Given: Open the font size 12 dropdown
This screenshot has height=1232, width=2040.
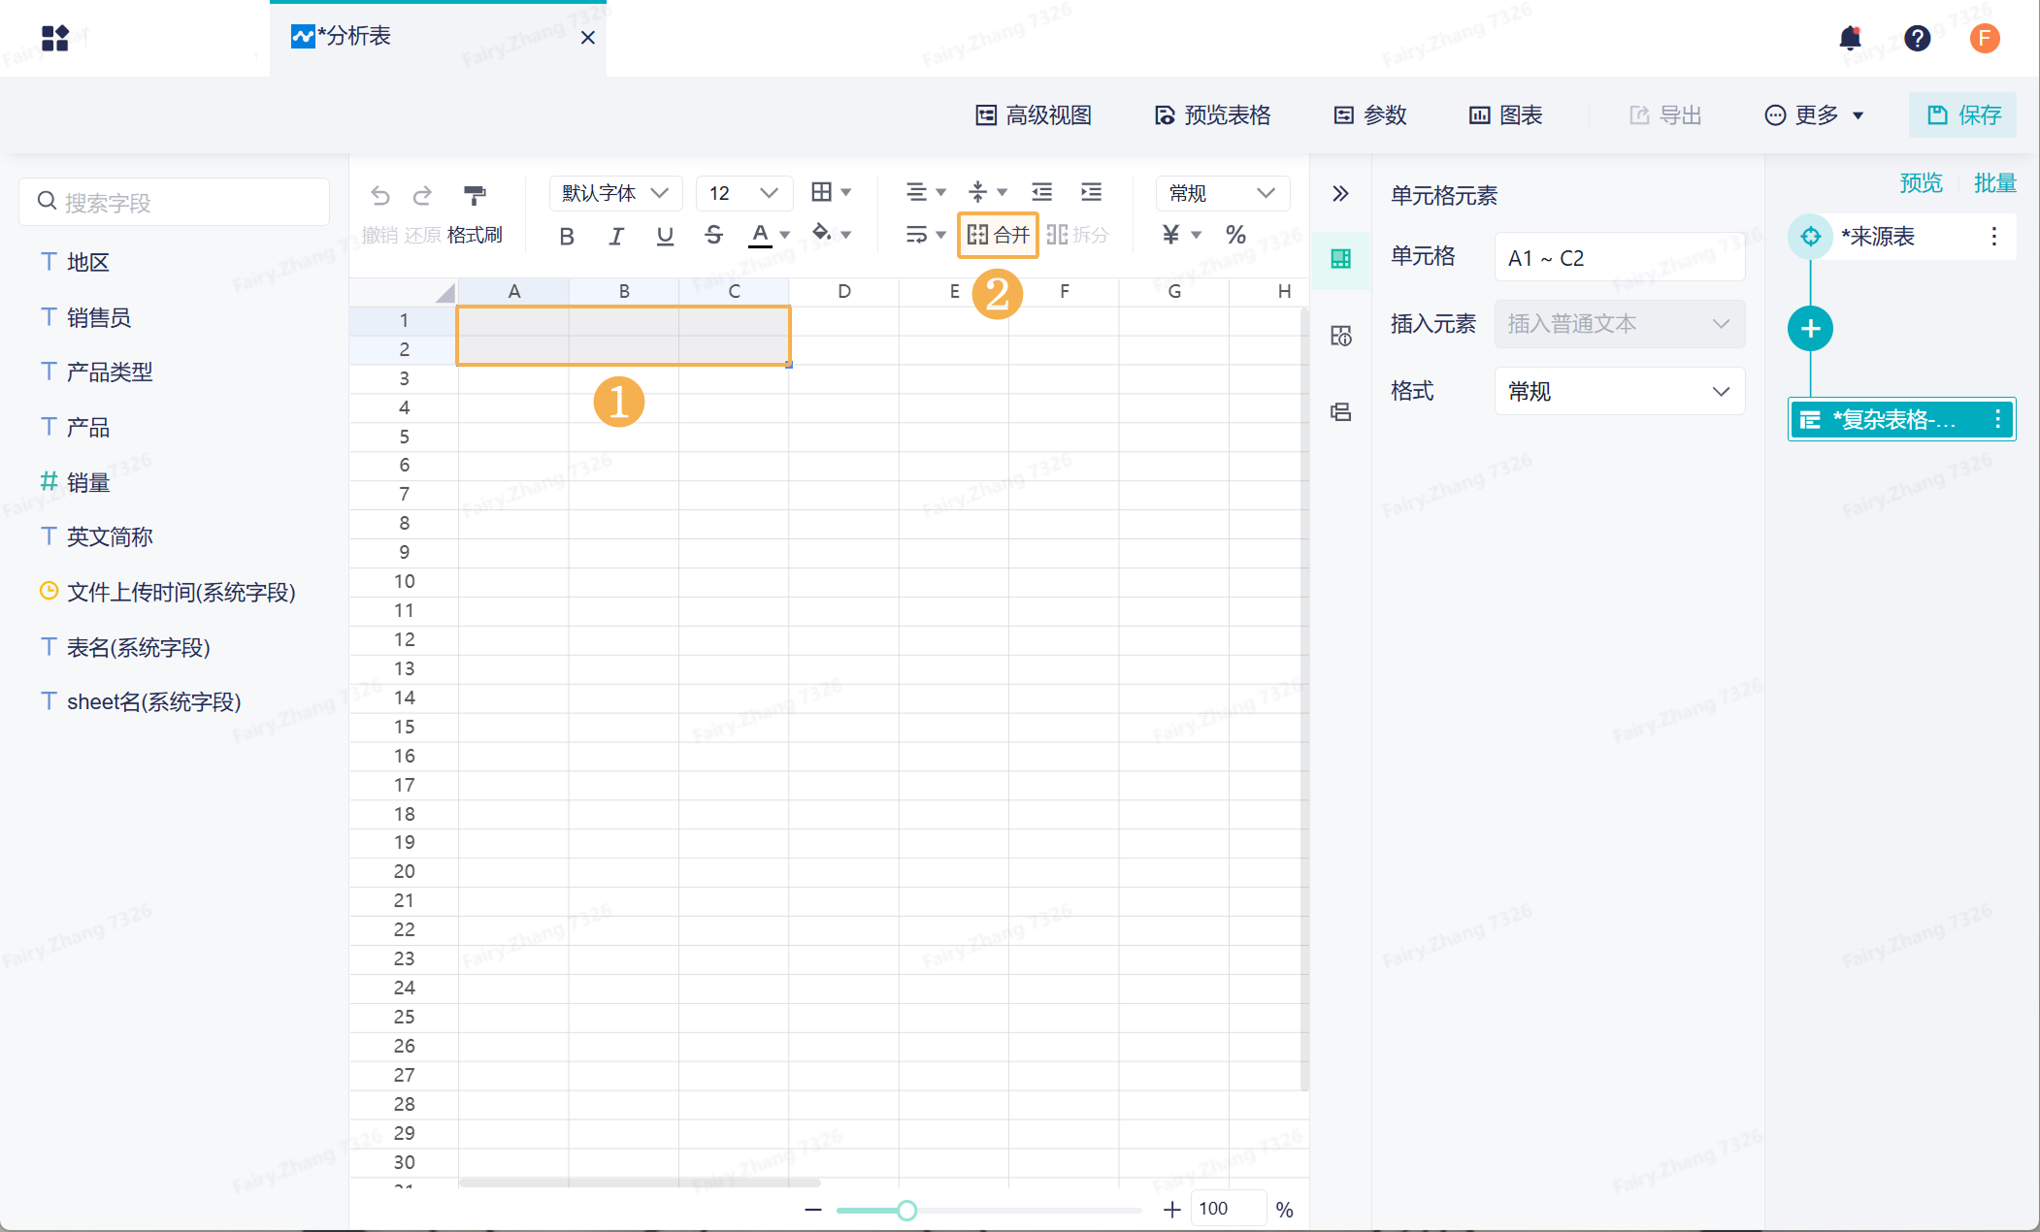Looking at the screenshot, I should click(743, 193).
